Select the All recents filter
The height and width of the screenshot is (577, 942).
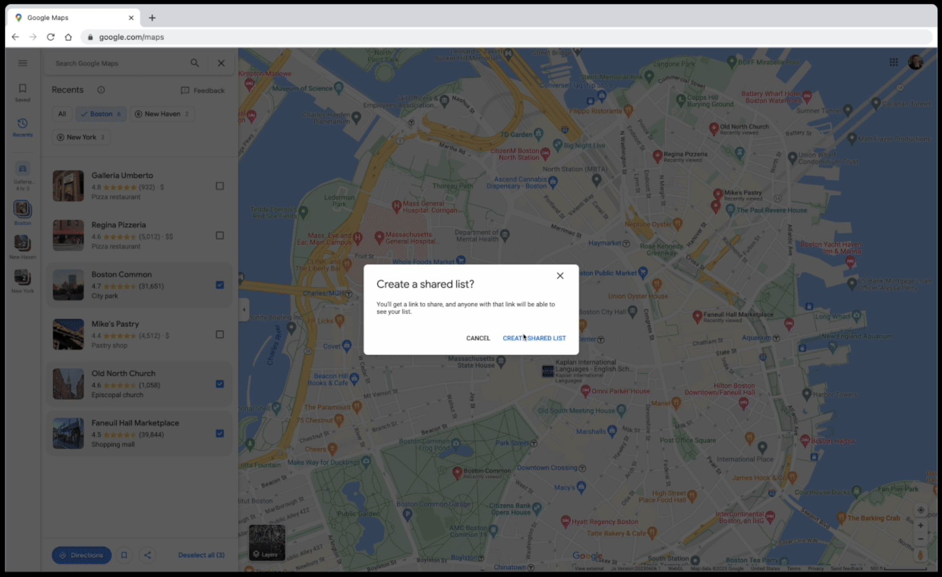62,114
